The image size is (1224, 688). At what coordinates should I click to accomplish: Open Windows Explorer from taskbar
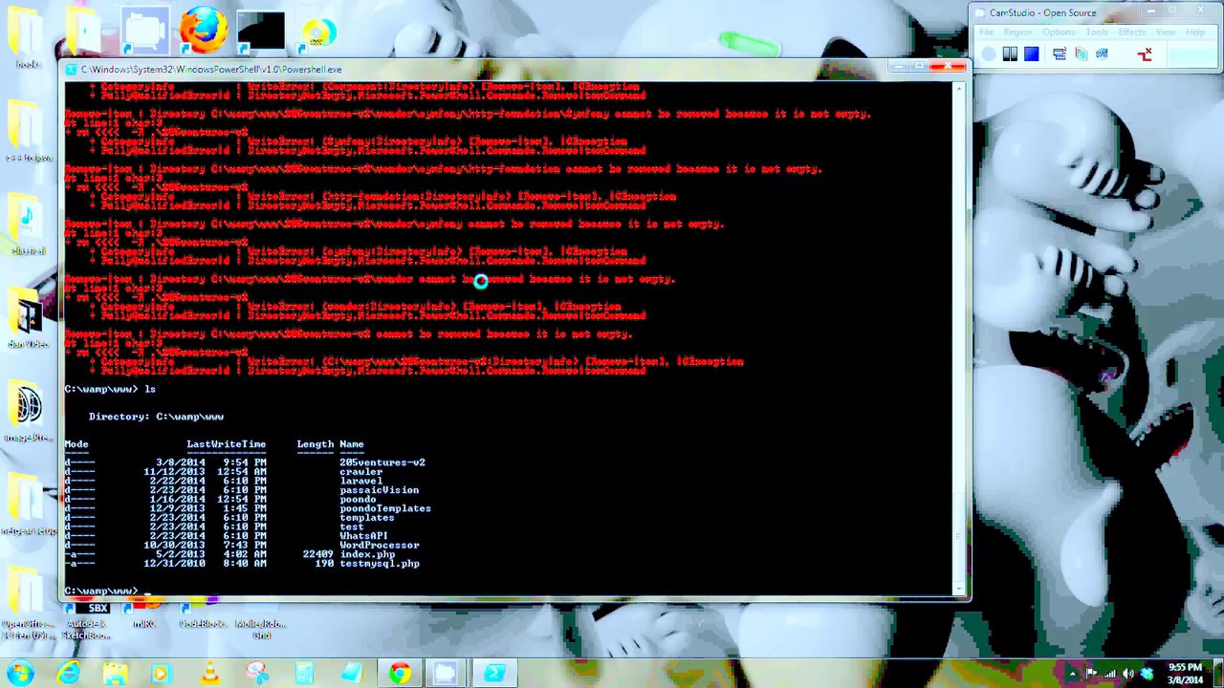(x=115, y=673)
